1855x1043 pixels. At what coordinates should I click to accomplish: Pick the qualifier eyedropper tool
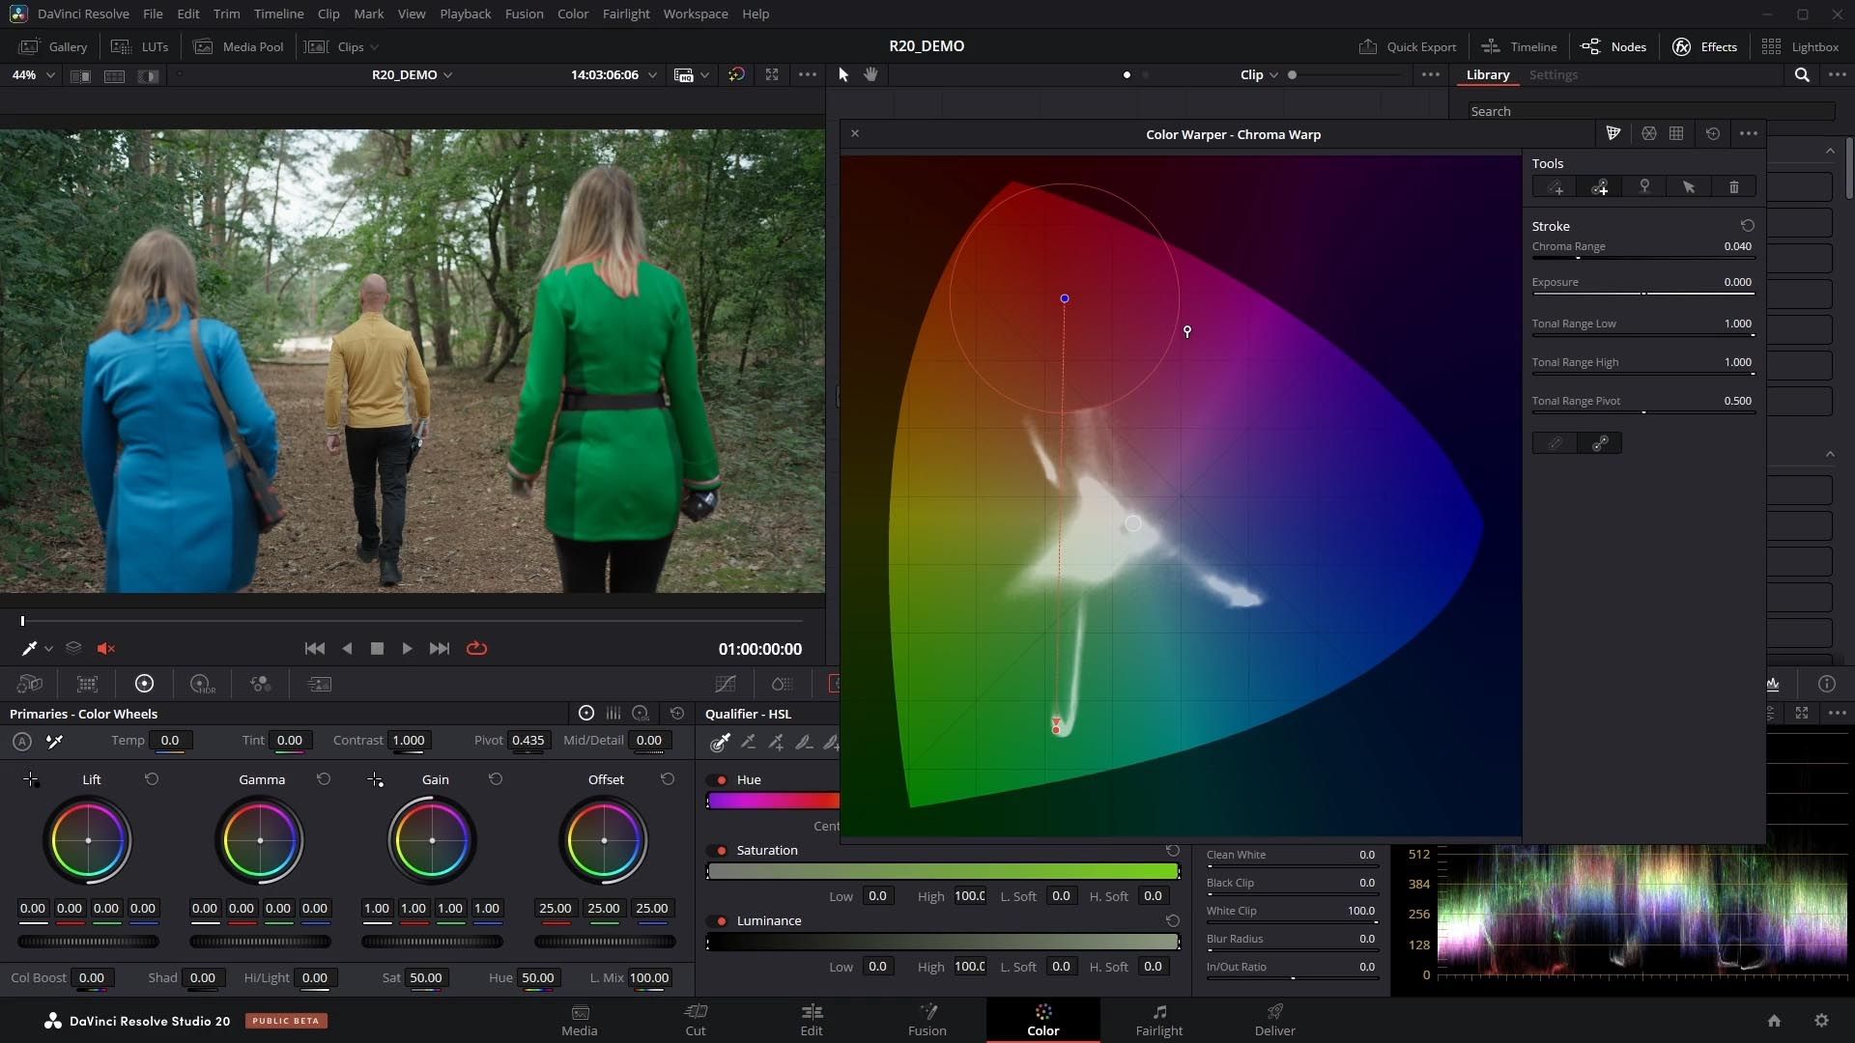720,742
